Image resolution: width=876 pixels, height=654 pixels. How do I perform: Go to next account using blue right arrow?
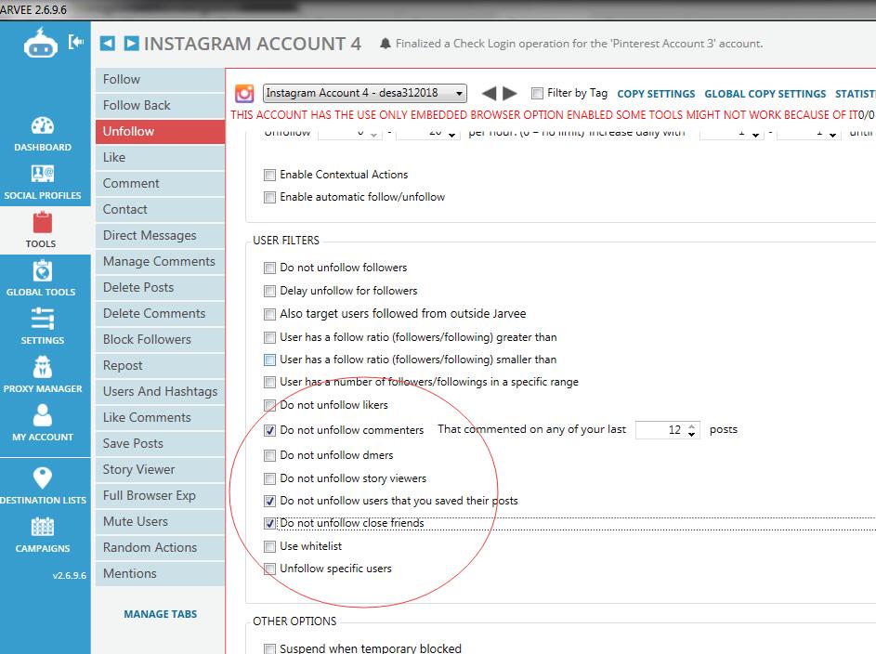pyautogui.click(x=131, y=43)
